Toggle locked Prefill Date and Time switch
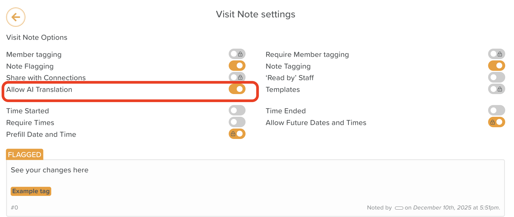The image size is (514, 217). [x=237, y=134]
